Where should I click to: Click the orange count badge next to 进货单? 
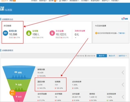pyautogui.click(x=55, y=1)
